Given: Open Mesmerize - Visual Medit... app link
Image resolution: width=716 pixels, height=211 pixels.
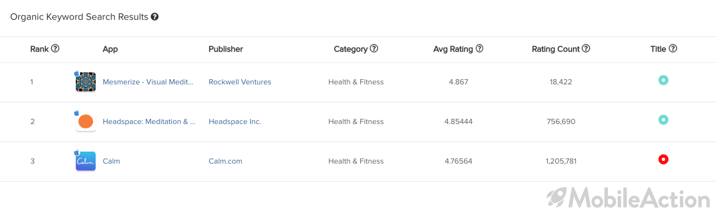Looking at the screenshot, I should coord(148,82).
